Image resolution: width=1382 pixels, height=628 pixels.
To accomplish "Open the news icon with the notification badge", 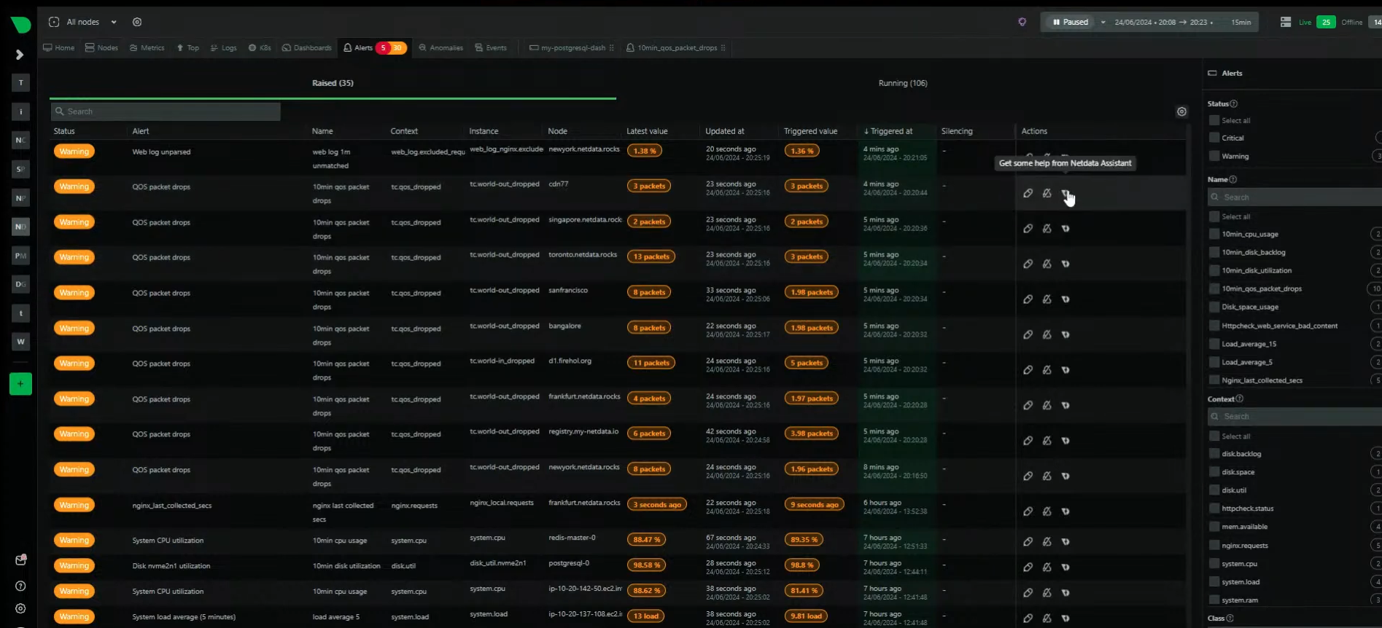I will 20,560.
